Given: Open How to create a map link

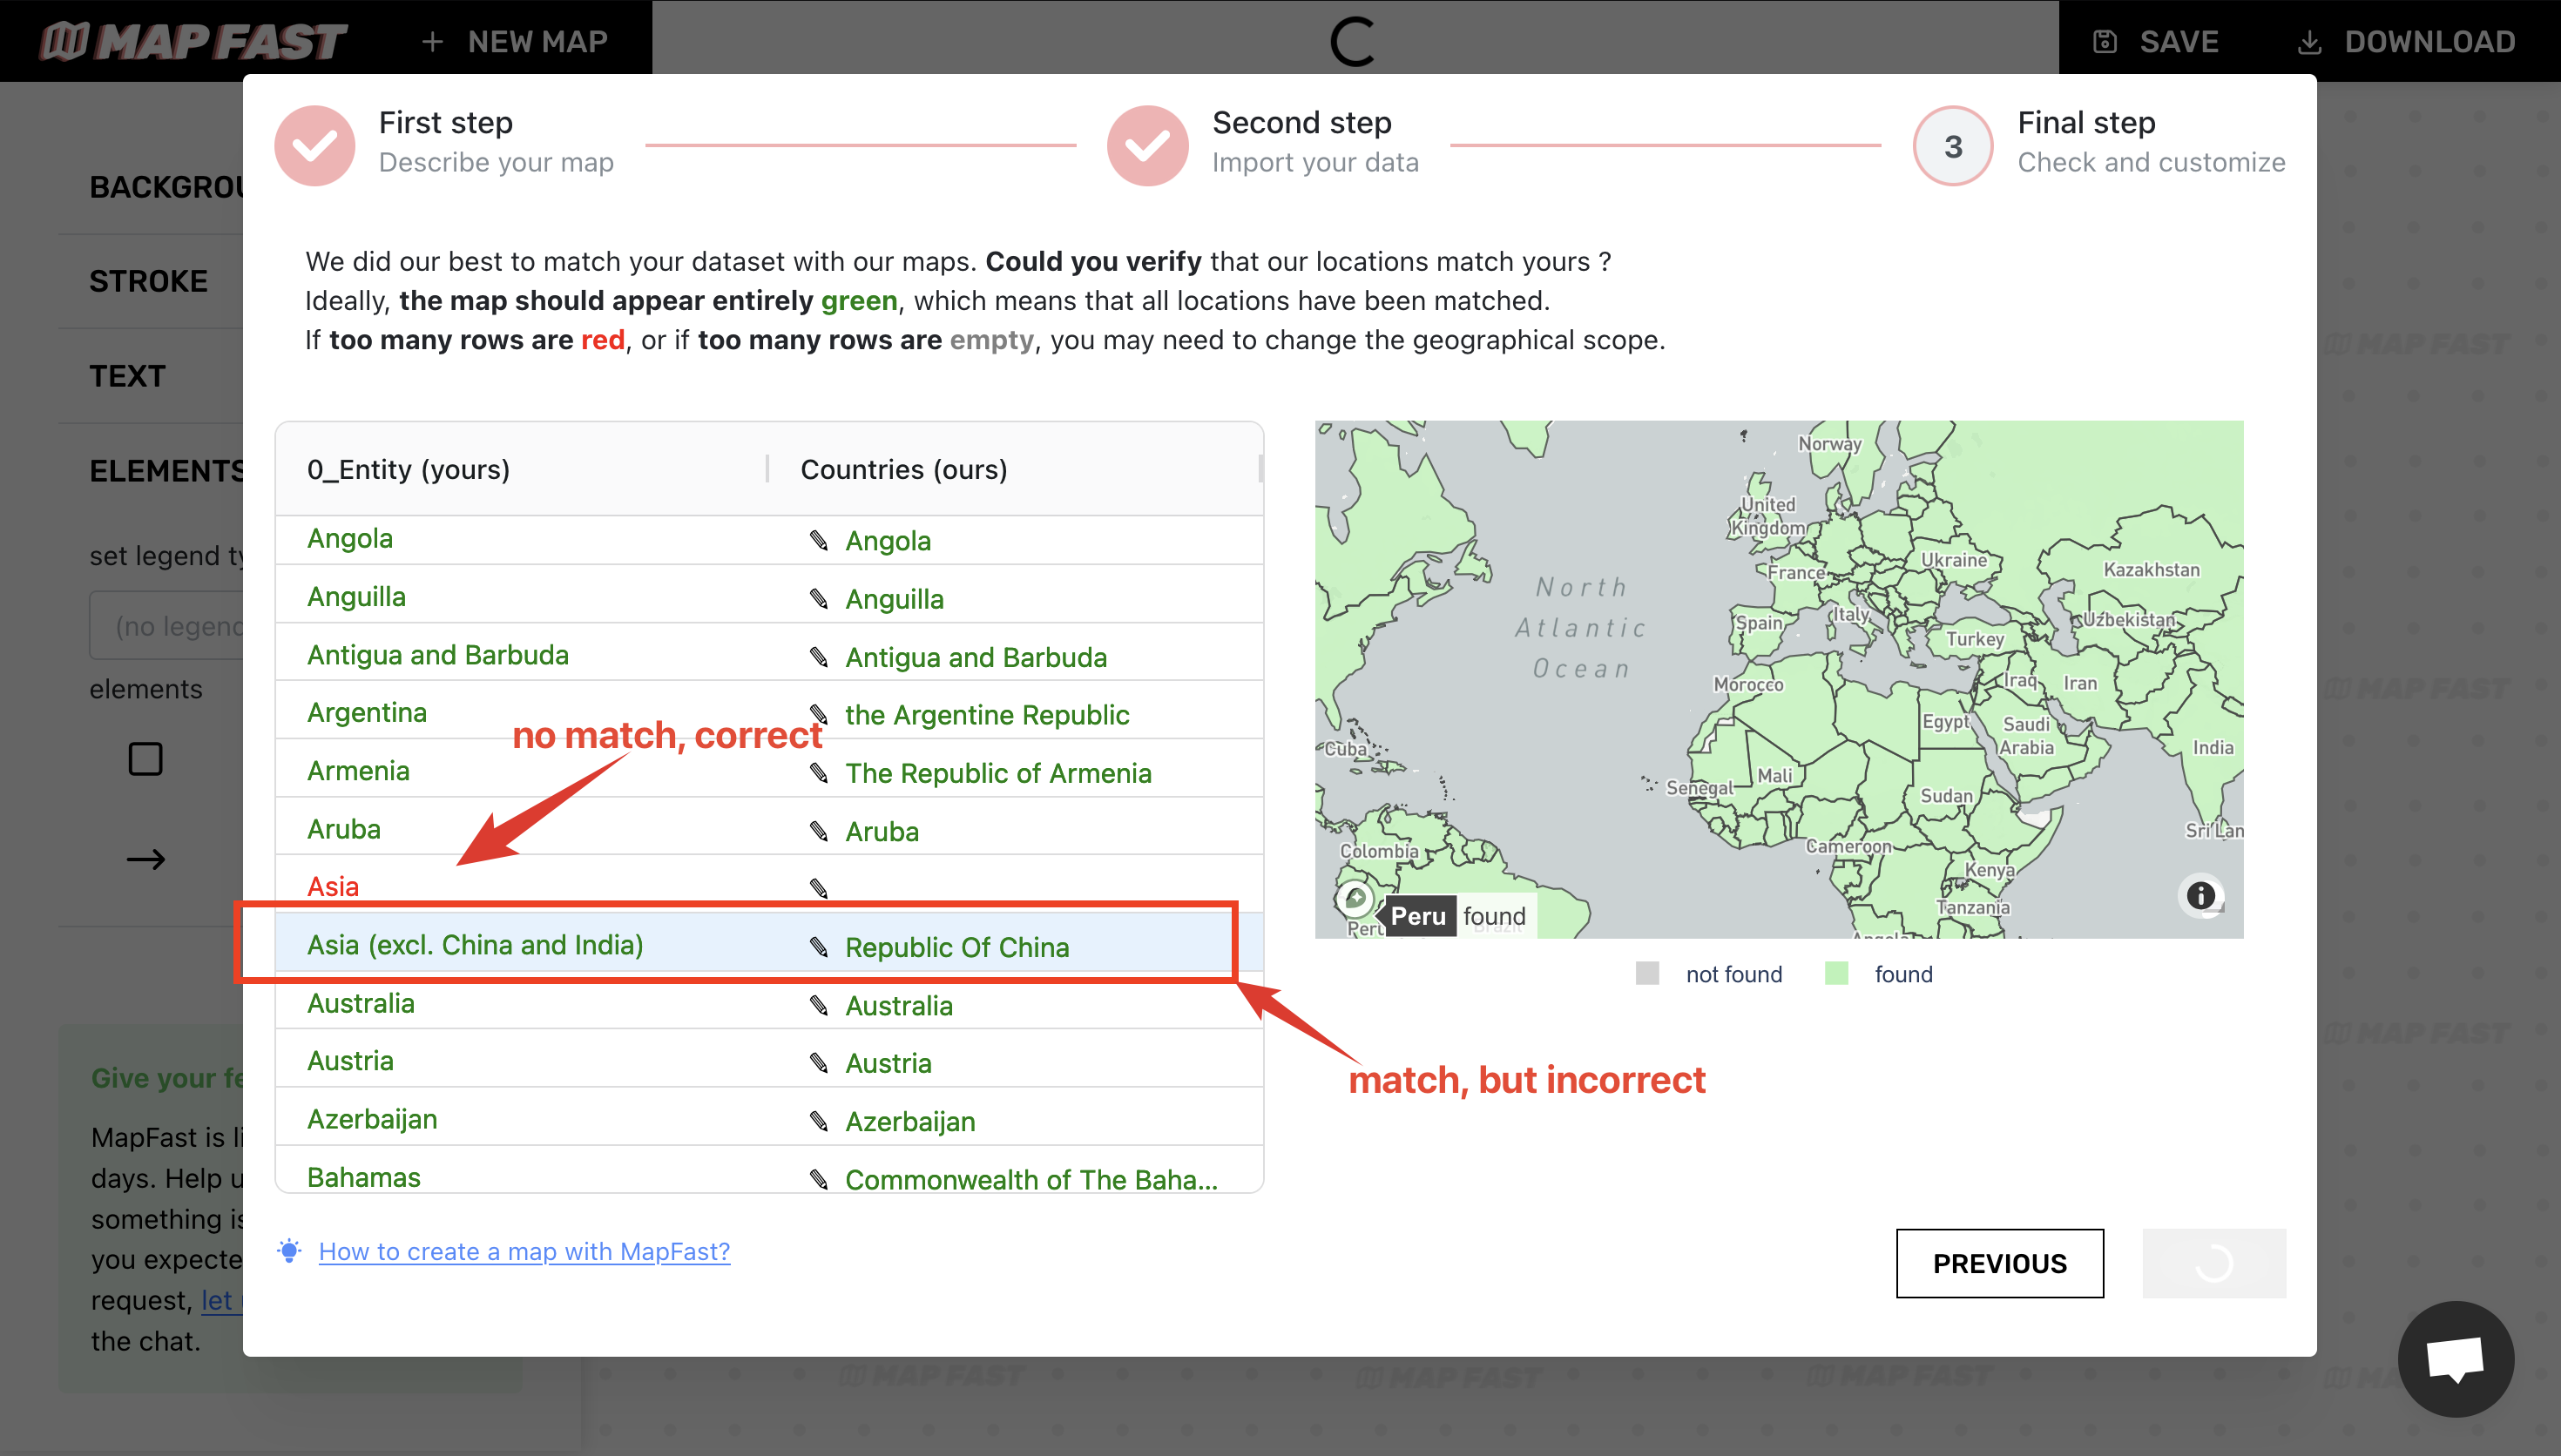Looking at the screenshot, I should tap(523, 1250).
